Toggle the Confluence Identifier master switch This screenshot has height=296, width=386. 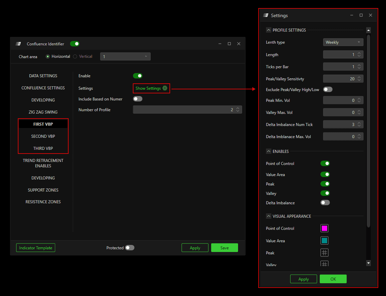click(75, 44)
